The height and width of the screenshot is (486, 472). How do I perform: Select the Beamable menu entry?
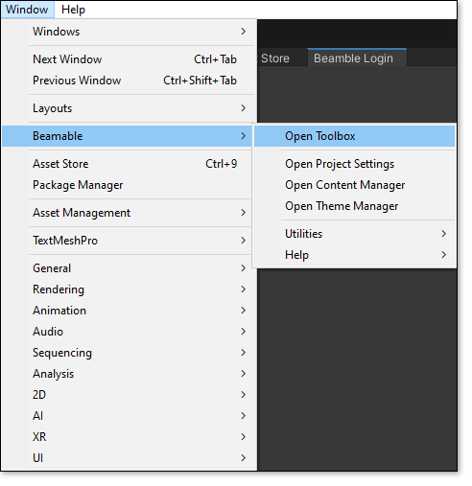(x=127, y=136)
